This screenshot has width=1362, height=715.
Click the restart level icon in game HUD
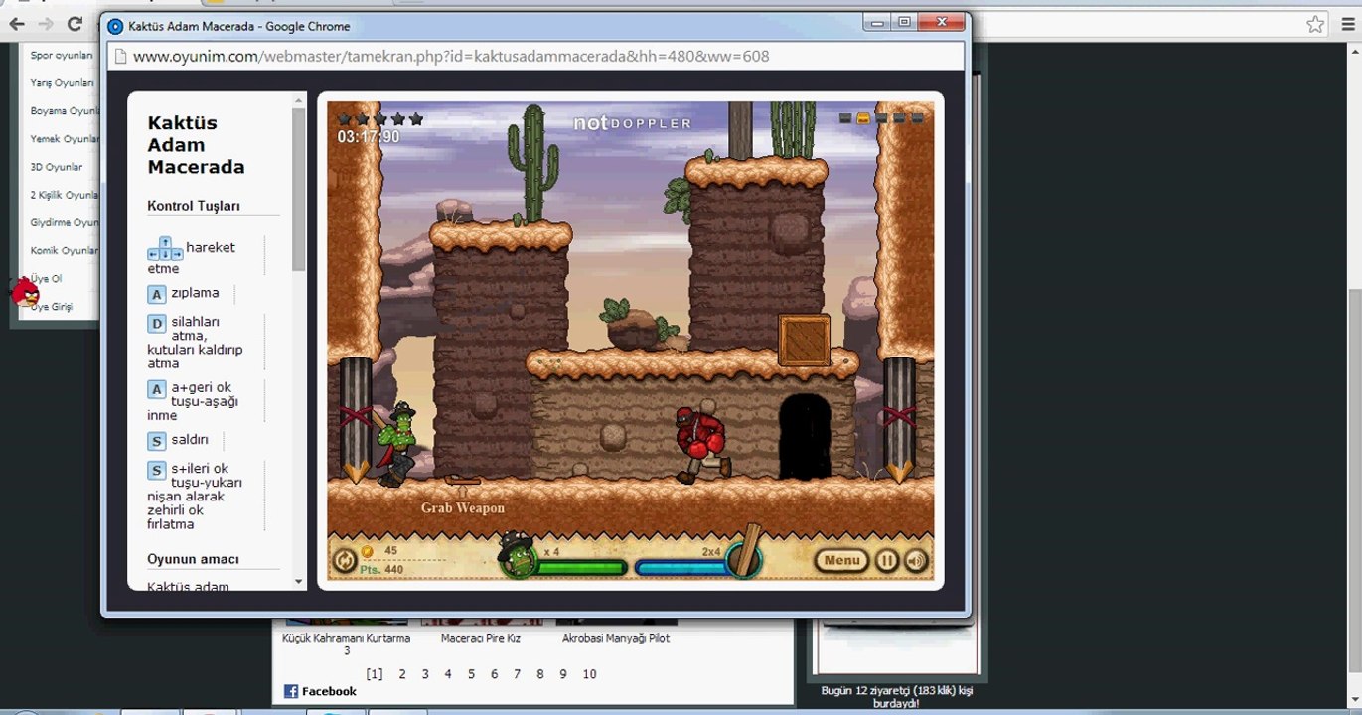point(344,561)
